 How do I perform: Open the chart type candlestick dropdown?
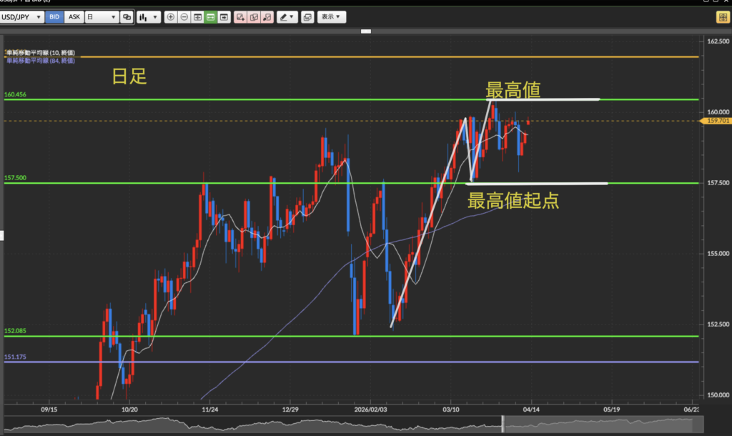pyautogui.click(x=148, y=16)
